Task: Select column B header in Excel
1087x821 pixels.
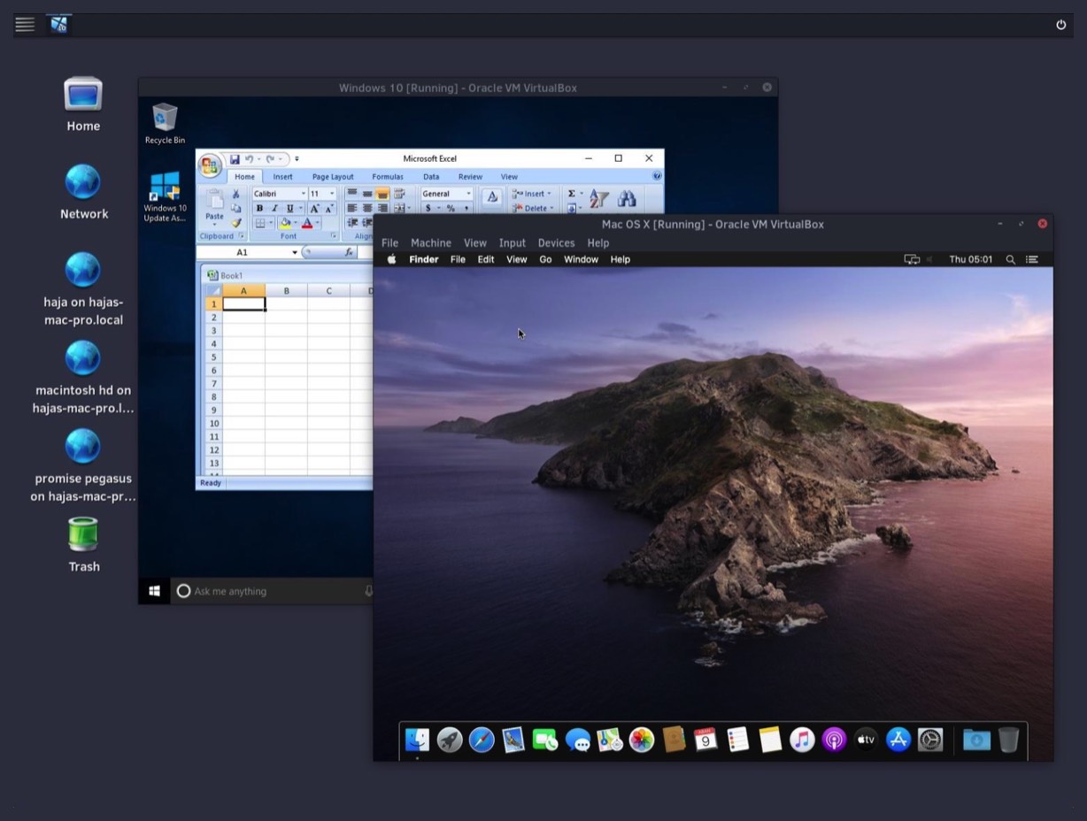Action: 286,291
